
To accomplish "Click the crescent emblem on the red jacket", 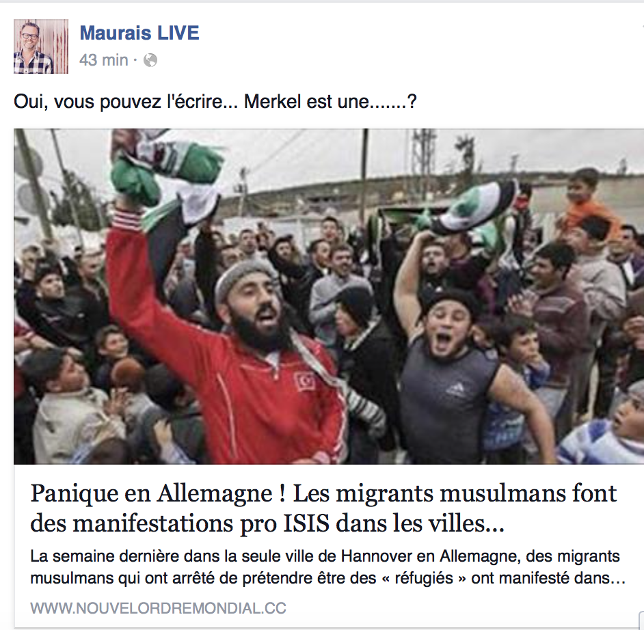I will (305, 382).
